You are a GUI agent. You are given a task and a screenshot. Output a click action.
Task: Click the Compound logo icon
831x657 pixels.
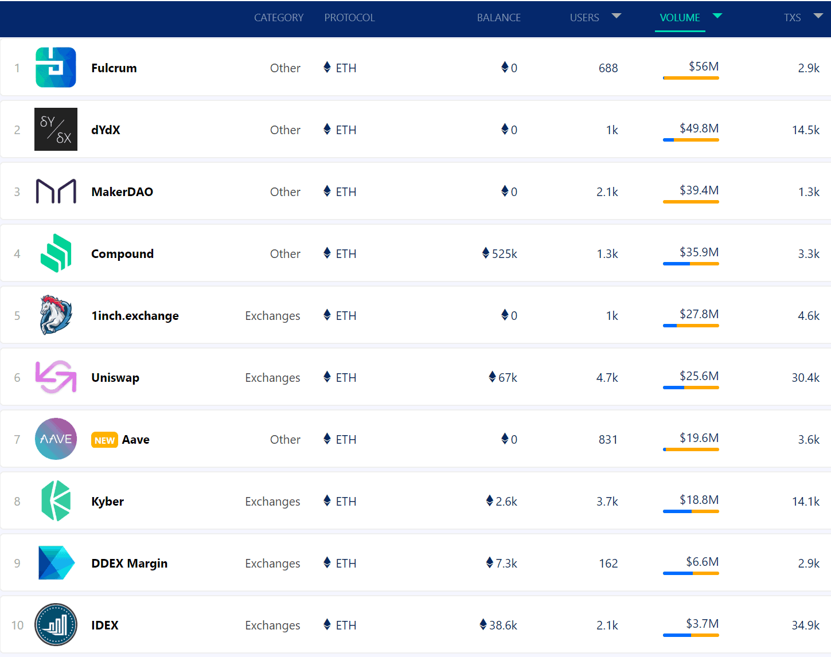[56, 253]
